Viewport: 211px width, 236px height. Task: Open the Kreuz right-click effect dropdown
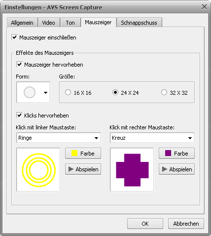point(152,138)
